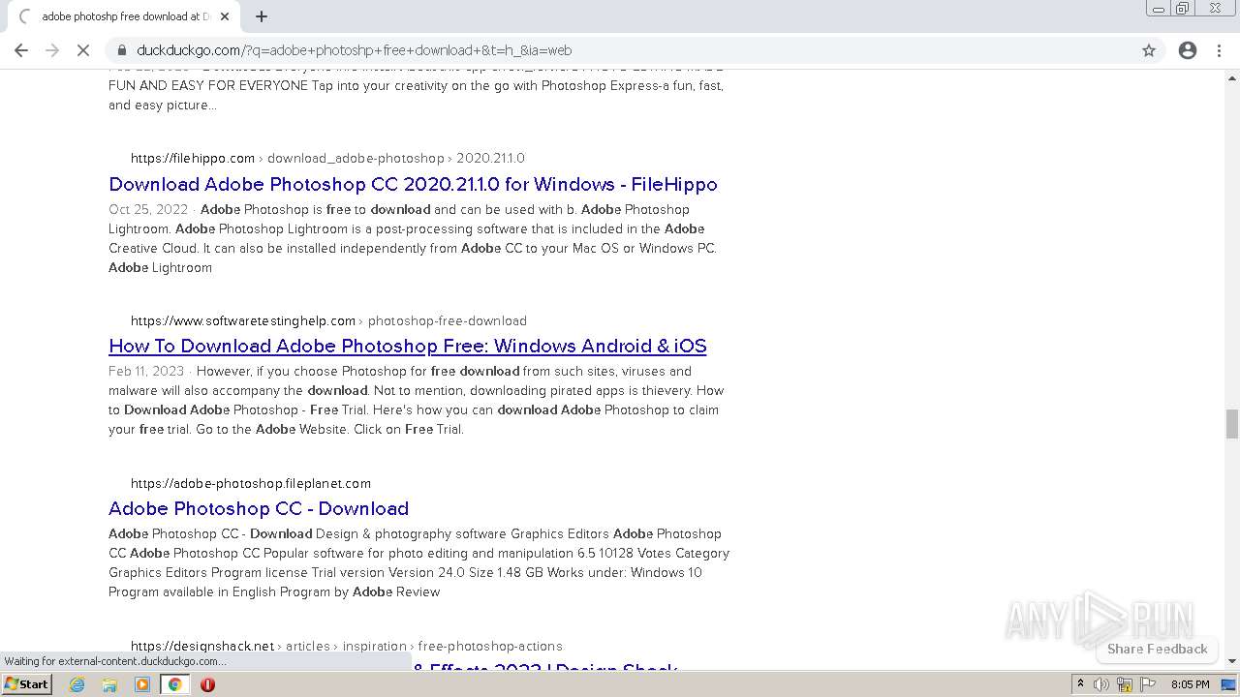Click the red stop-sign taskbar icon
The height and width of the screenshot is (697, 1240).
coord(207,684)
